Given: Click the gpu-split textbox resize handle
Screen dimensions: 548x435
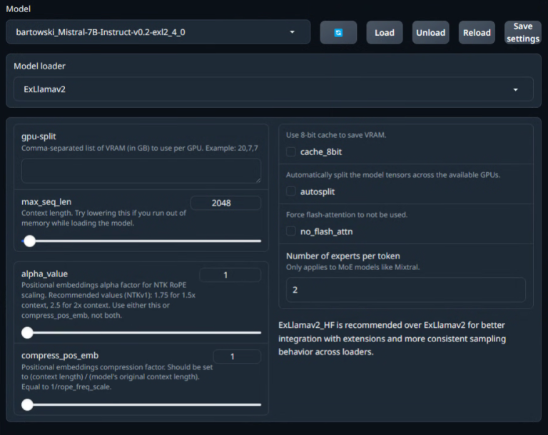Looking at the screenshot, I should (258, 180).
